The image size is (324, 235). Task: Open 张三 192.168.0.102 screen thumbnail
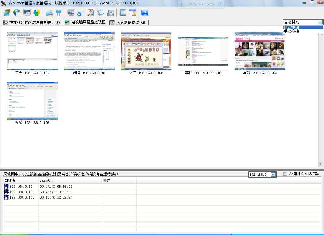(x=146, y=51)
